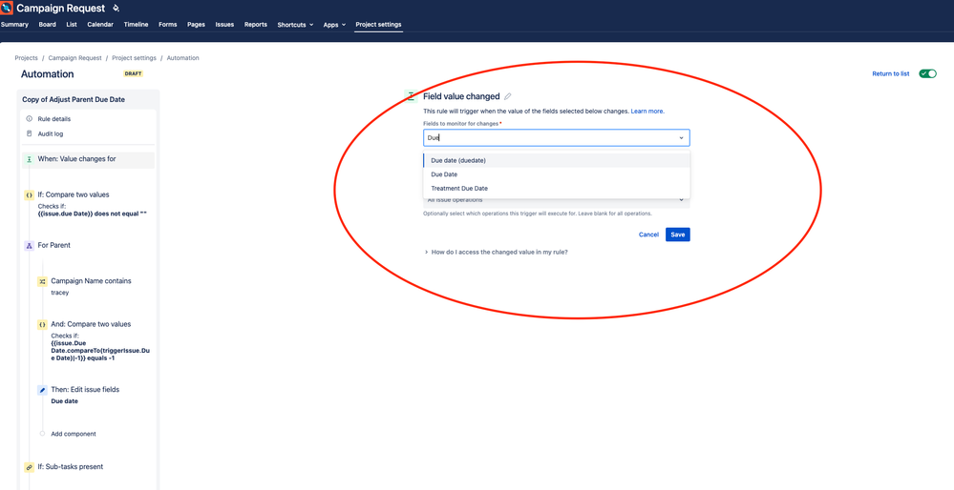Screen dimensions: 954x490
Task: Toggle the rule enabled switch
Action: (x=927, y=73)
